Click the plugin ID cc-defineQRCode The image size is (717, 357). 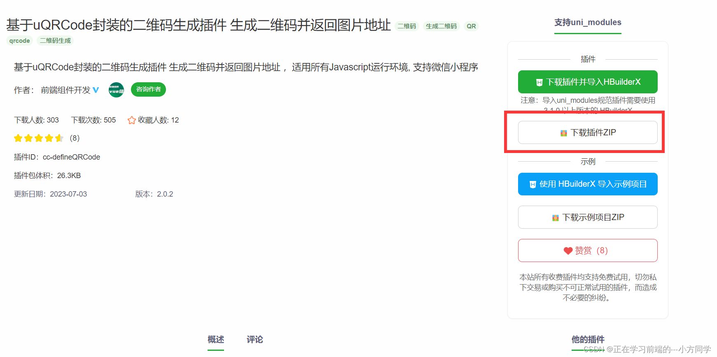click(x=72, y=157)
